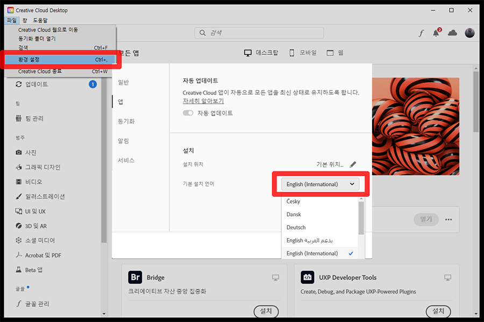
Task: Click the Bridge card desktop monitor icon
Action: (x=276, y=277)
